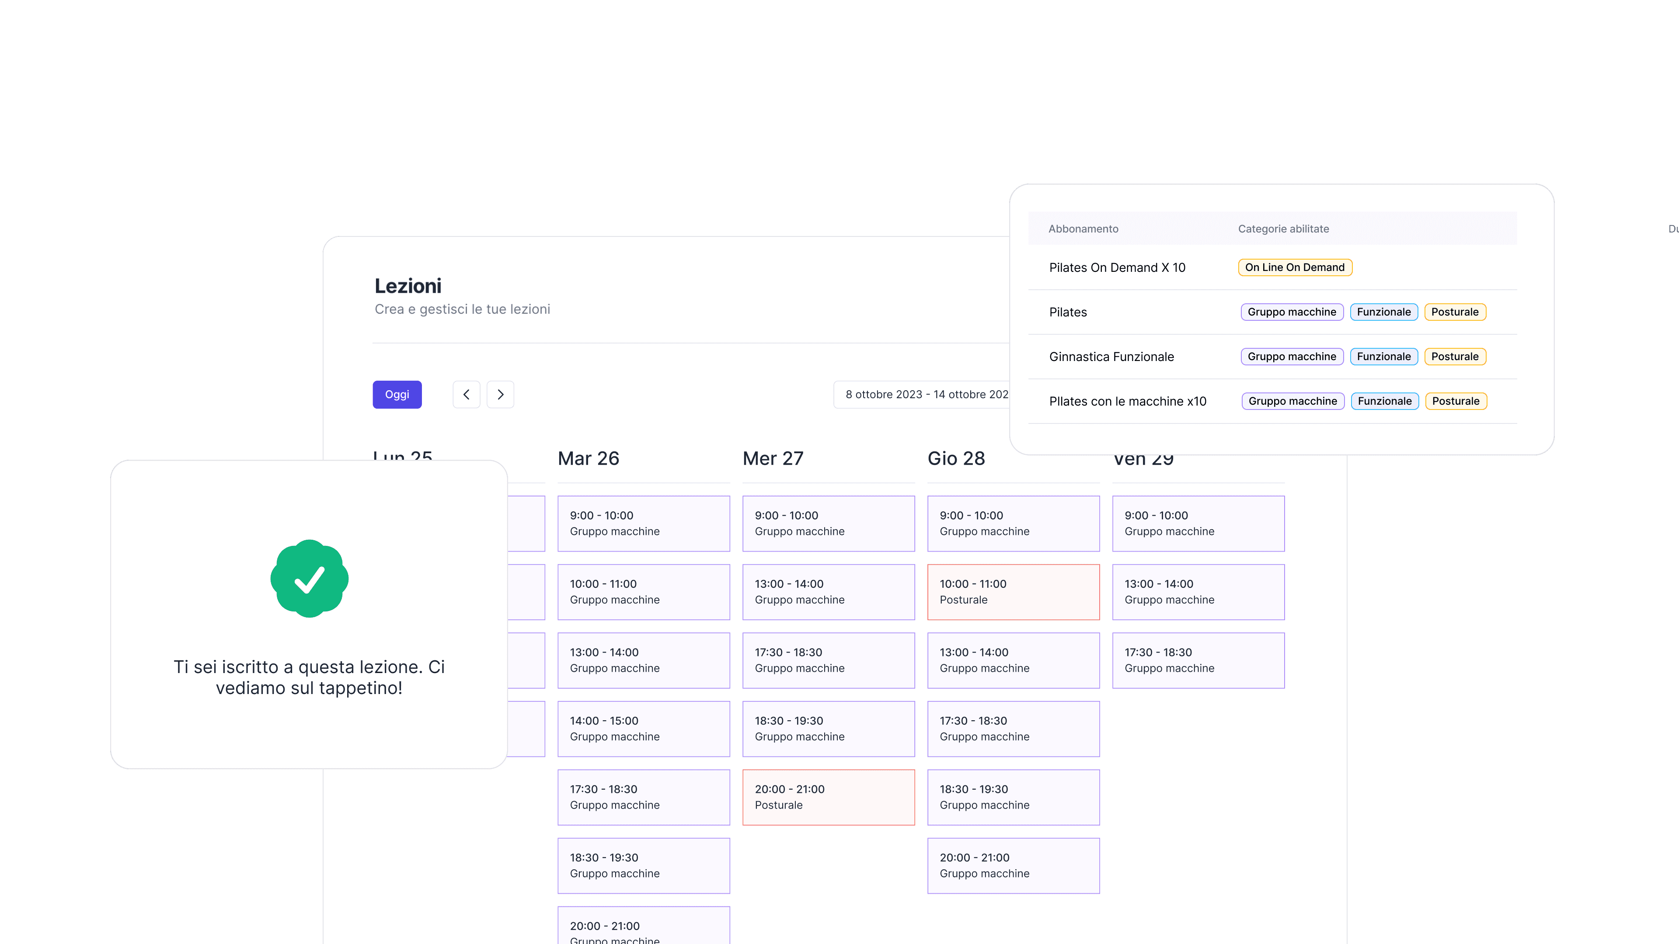Click the Mer 27 day header

click(772, 458)
